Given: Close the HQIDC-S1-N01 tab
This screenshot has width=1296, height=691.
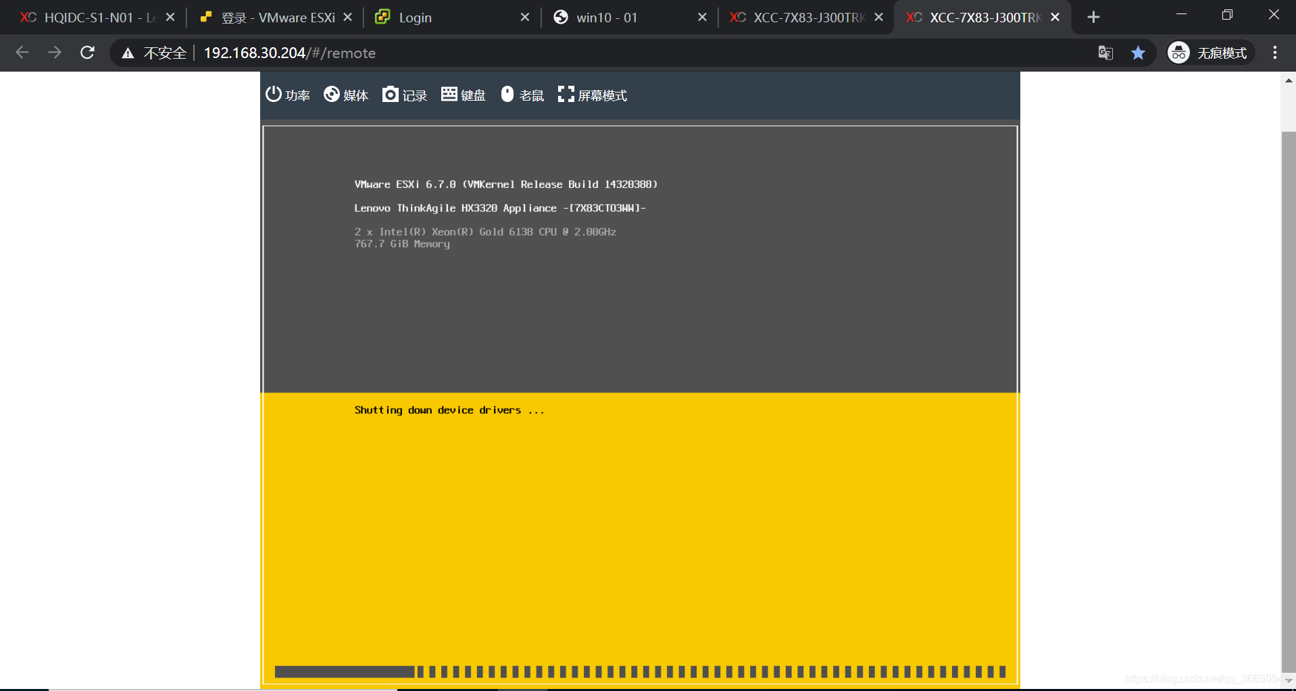Looking at the screenshot, I should tap(170, 18).
